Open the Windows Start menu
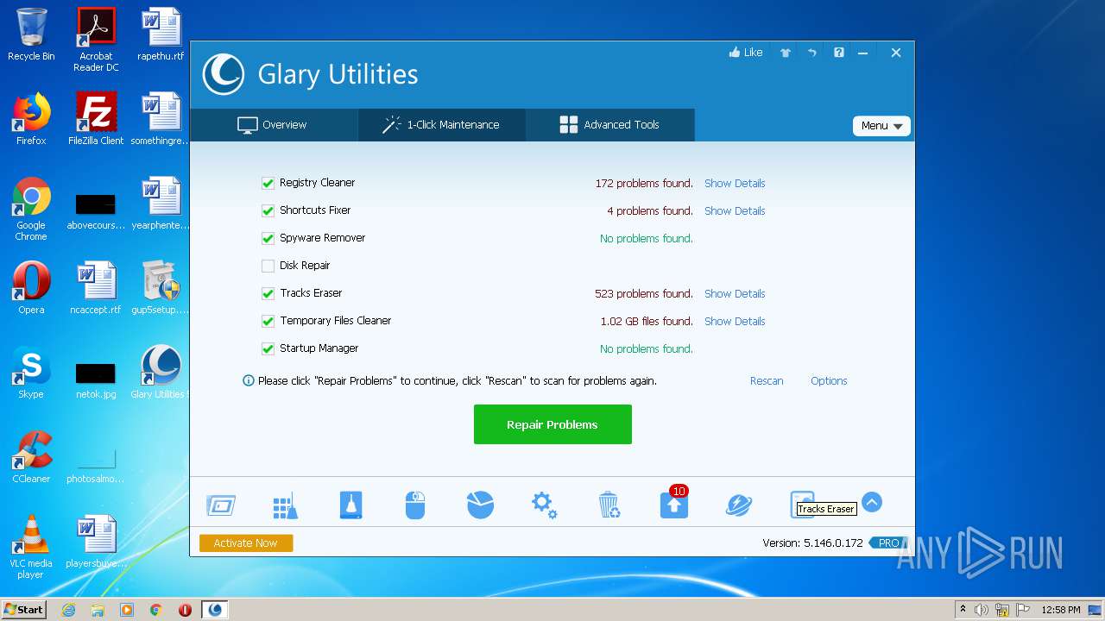 [x=24, y=609]
